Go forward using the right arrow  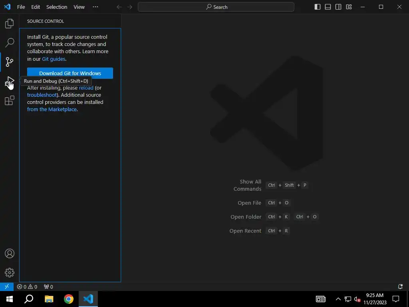pyautogui.click(x=130, y=7)
